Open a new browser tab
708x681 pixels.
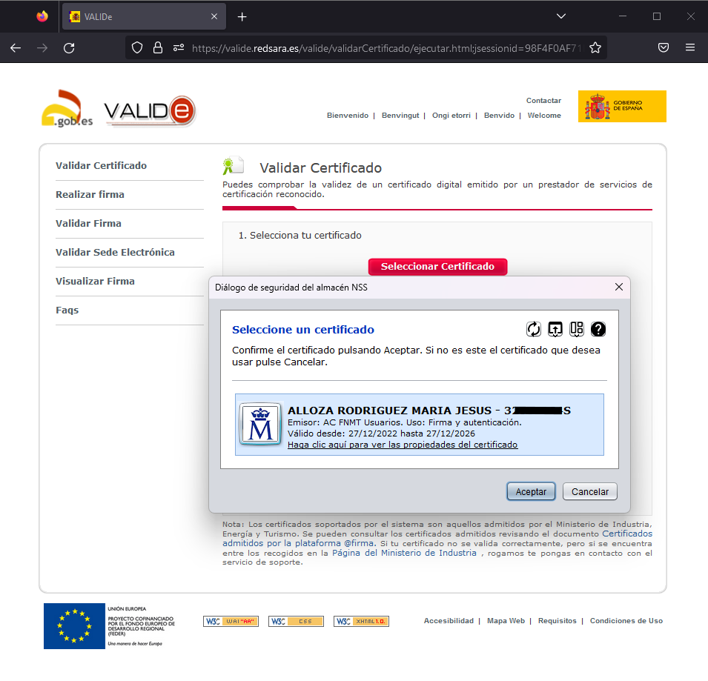[x=242, y=16]
